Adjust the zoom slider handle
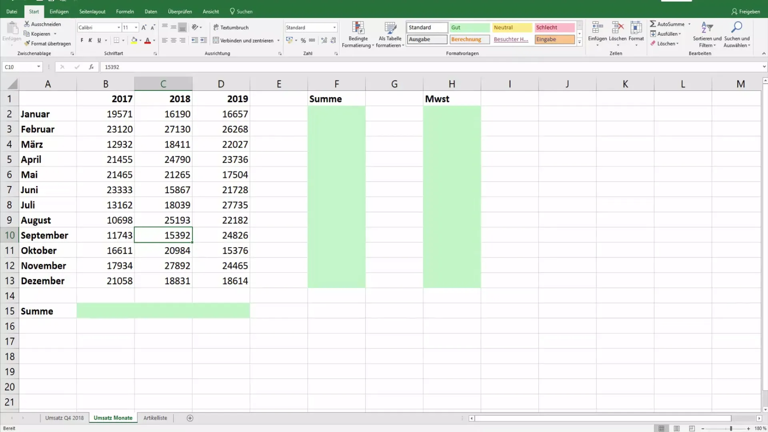The width and height of the screenshot is (768, 432). tap(731, 428)
